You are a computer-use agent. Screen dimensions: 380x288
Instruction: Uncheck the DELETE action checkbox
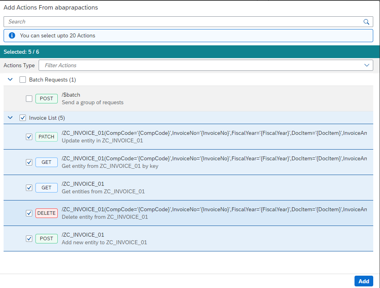point(29,213)
